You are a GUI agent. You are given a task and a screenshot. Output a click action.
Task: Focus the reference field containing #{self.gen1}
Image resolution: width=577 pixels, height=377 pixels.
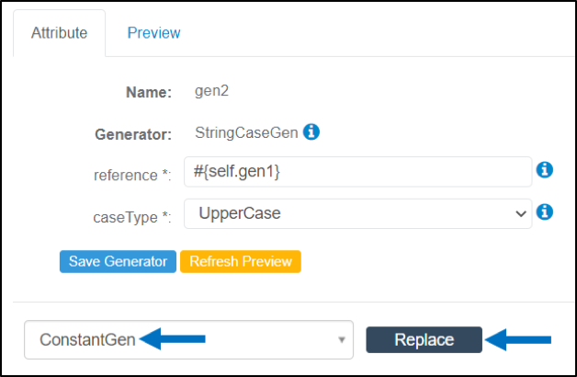tap(358, 172)
